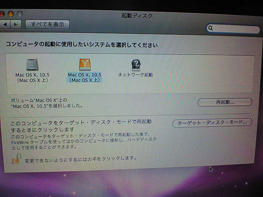263x197 pixels.
Task: Click the ネットワーク起動 label text
Action: click(x=136, y=75)
